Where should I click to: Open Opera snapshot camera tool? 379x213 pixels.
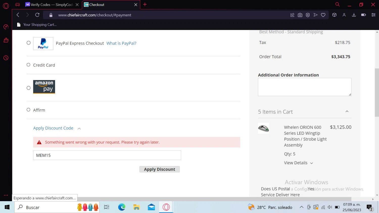click(x=300, y=15)
